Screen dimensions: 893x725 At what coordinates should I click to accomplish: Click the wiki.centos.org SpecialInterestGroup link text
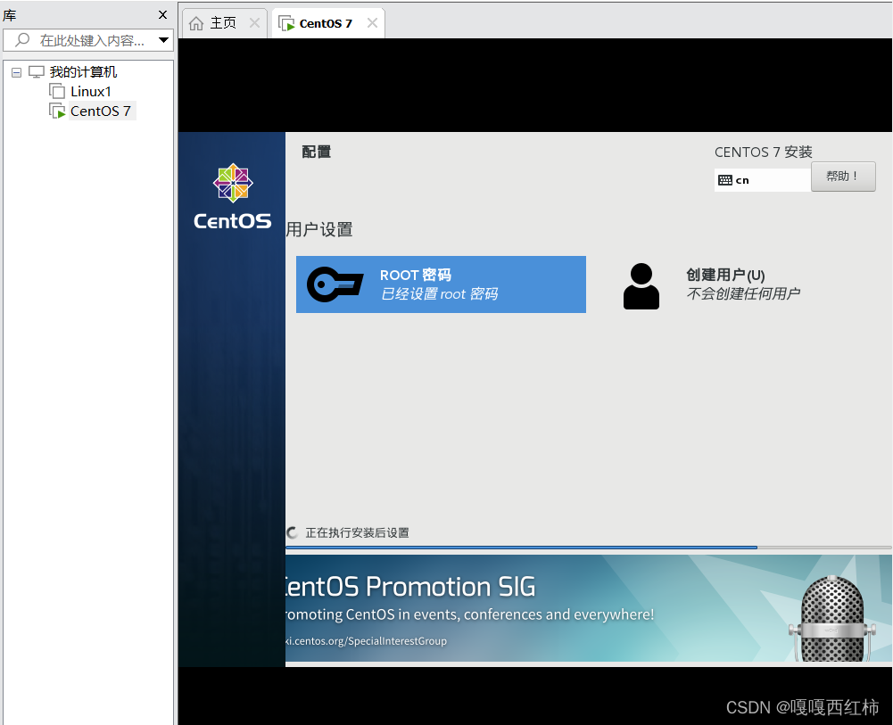coord(366,641)
